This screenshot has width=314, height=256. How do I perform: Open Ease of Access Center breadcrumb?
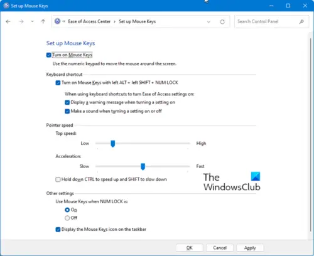point(89,21)
